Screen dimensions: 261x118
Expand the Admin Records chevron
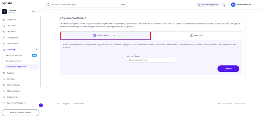click(x=36, y=85)
